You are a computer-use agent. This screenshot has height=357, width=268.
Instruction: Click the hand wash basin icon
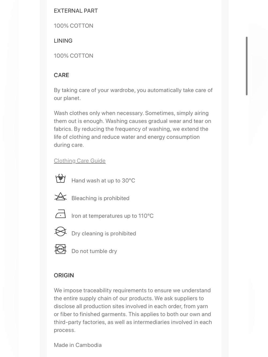click(x=61, y=178)
